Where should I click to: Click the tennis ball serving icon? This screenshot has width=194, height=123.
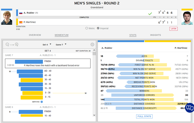tap(42, 102)
